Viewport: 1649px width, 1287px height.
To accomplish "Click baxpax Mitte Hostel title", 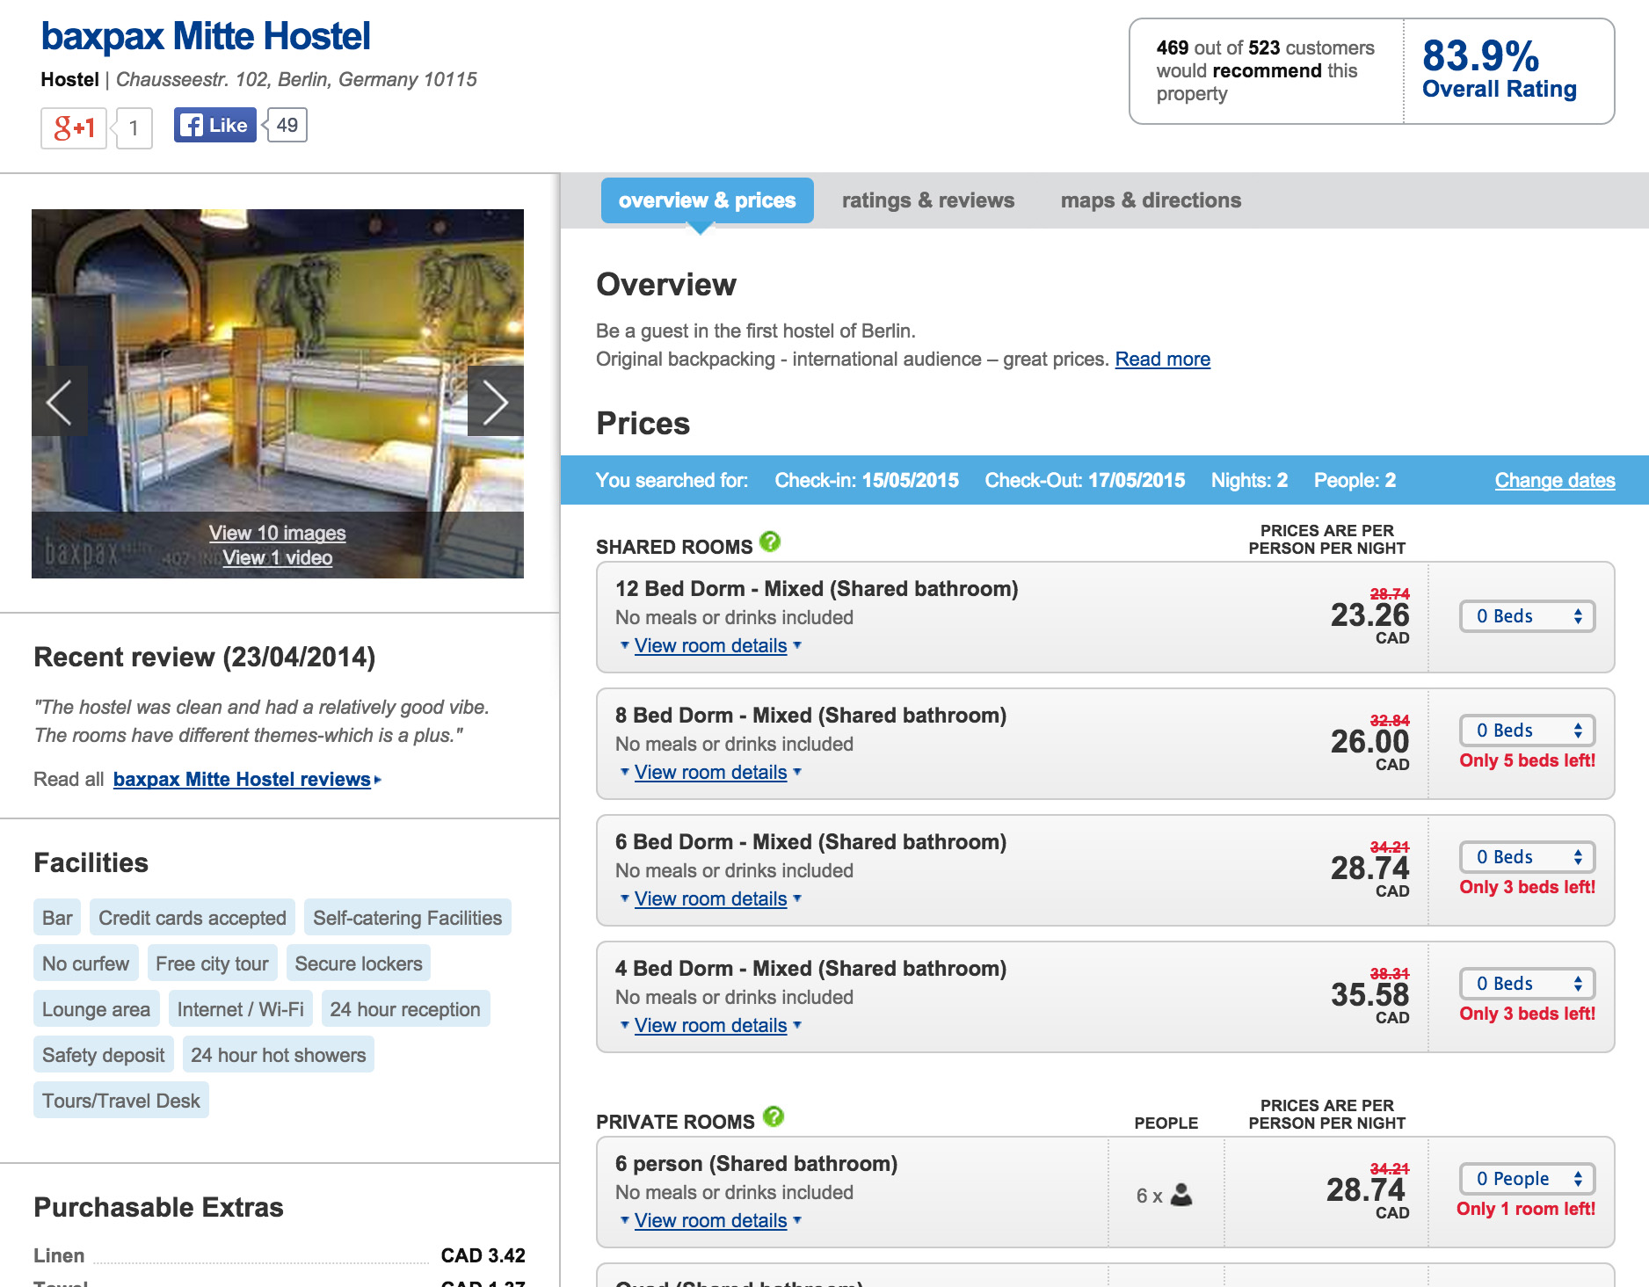I will [206, 37].
